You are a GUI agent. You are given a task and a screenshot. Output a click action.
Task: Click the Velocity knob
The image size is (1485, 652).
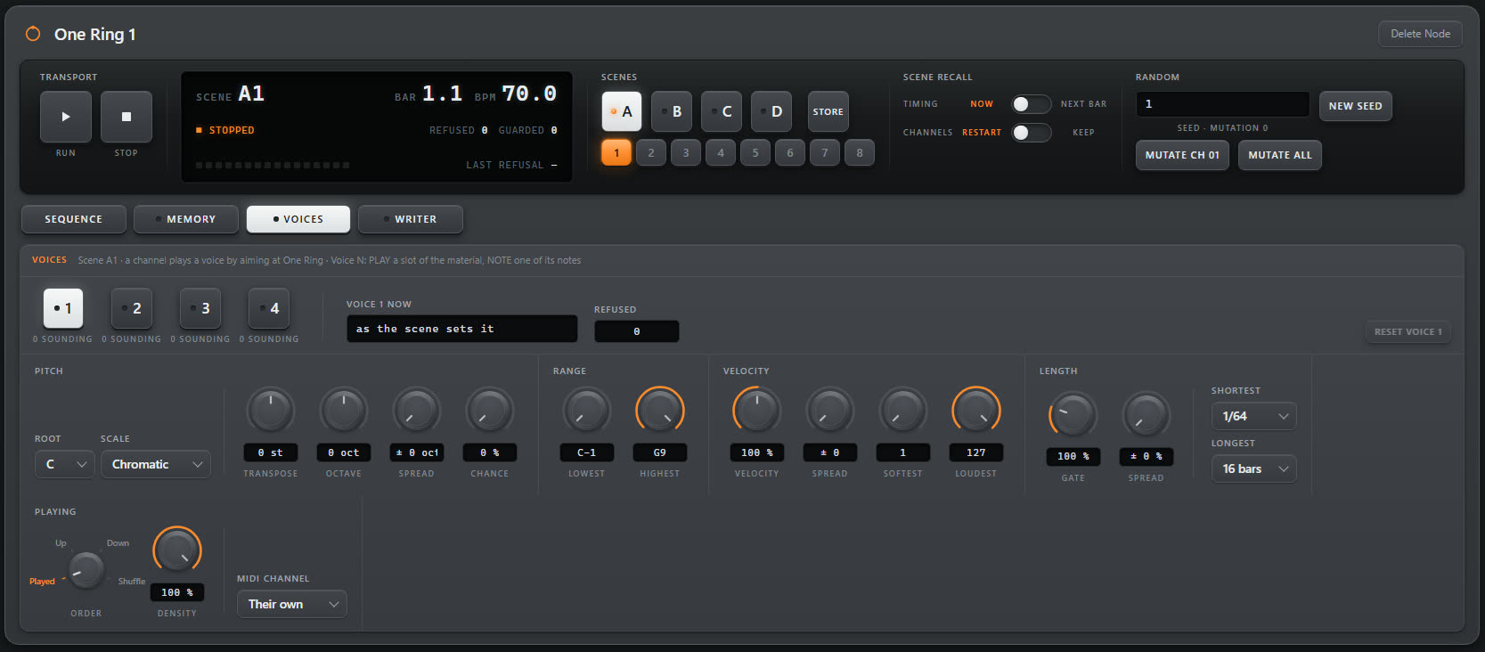(757, 411)
